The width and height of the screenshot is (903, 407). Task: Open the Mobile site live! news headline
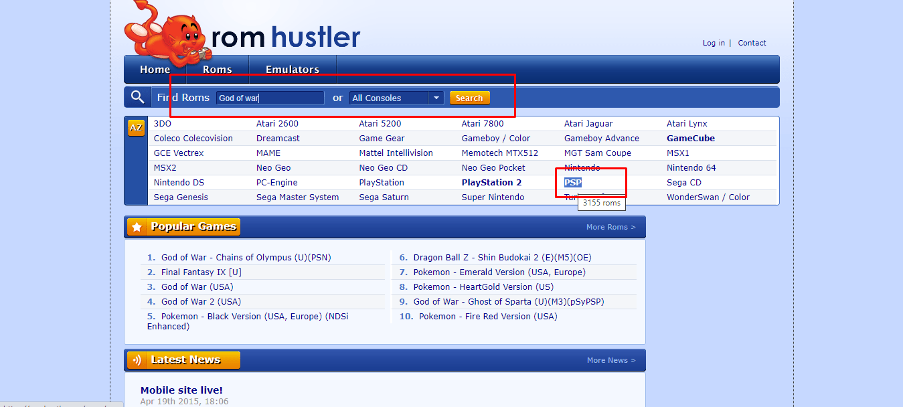click(181, 390)
